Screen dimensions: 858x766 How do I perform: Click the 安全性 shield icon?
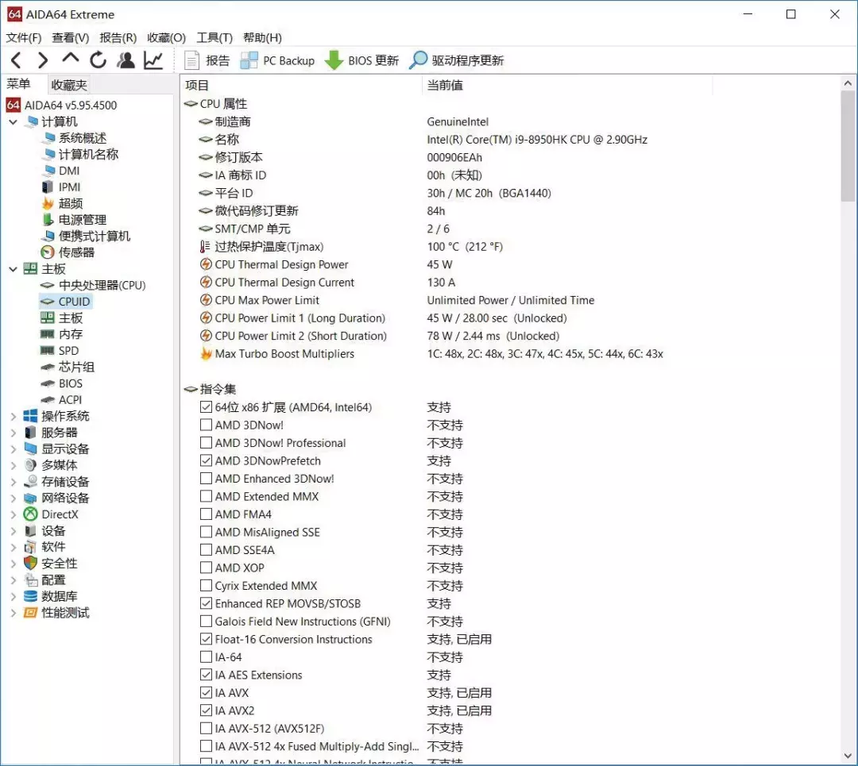click(31, 563)
